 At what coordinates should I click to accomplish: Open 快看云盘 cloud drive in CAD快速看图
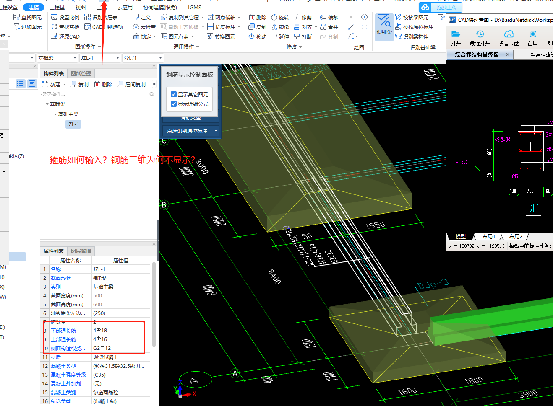coord(509,38)
